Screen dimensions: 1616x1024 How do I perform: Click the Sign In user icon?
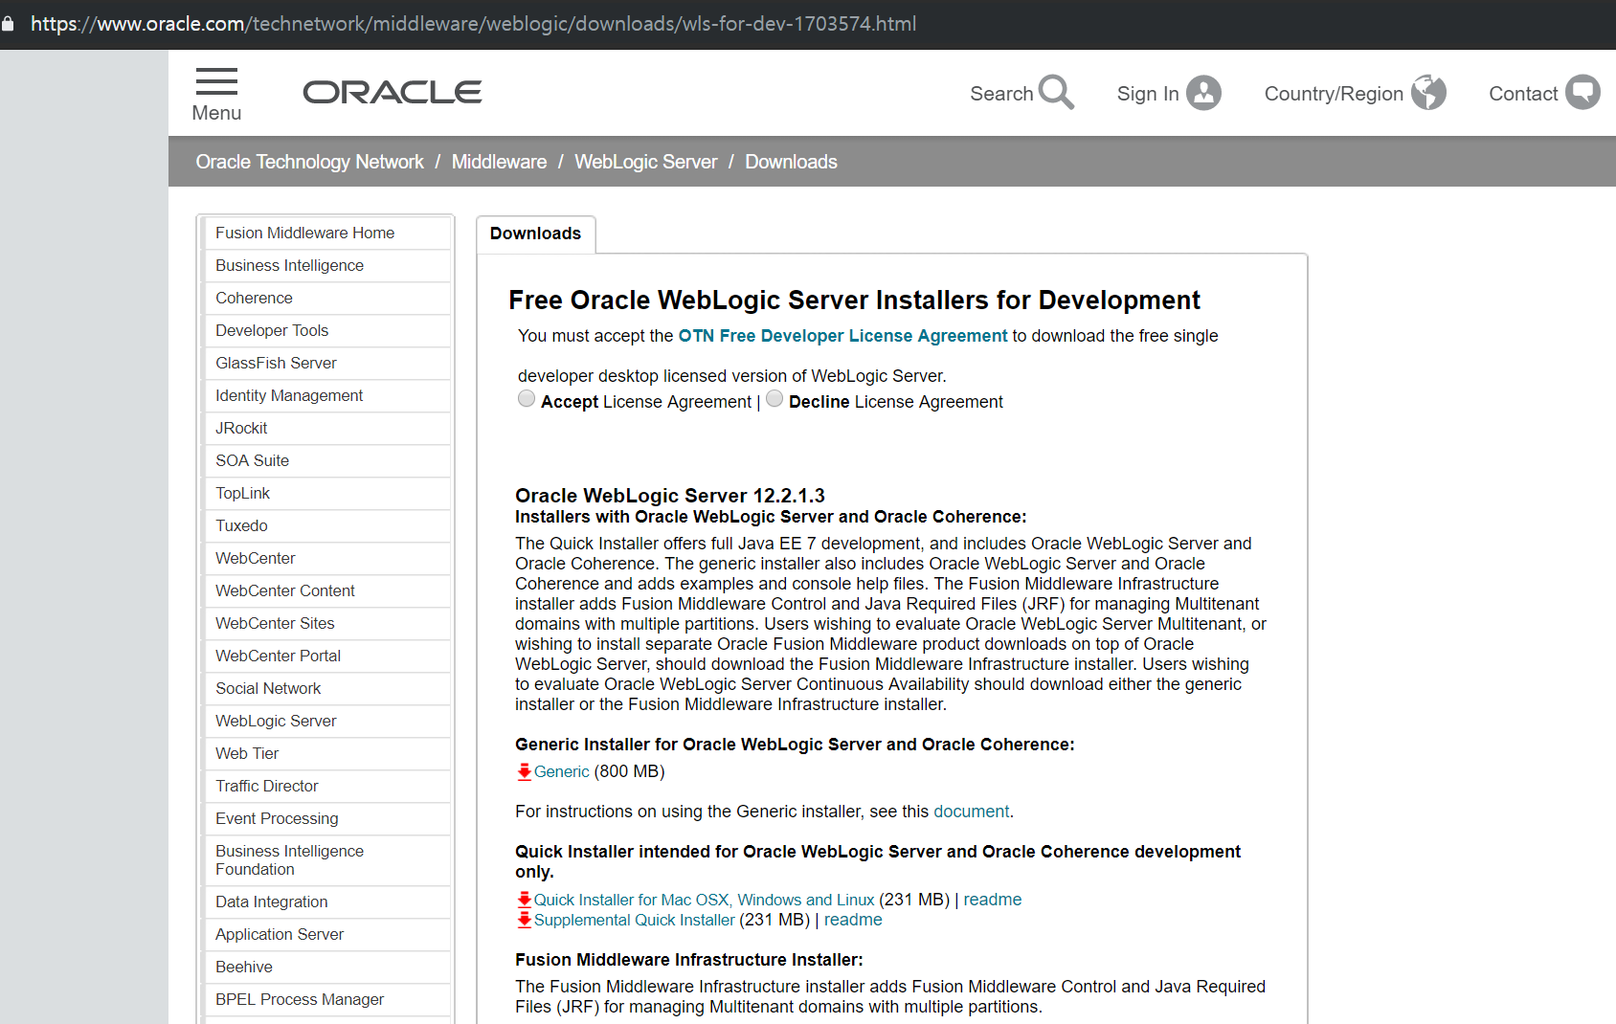pos(1203,93)
